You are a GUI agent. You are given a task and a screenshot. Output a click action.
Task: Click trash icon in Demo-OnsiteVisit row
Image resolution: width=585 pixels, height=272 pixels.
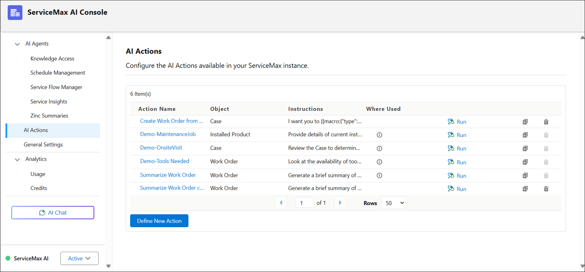point(546,148)
